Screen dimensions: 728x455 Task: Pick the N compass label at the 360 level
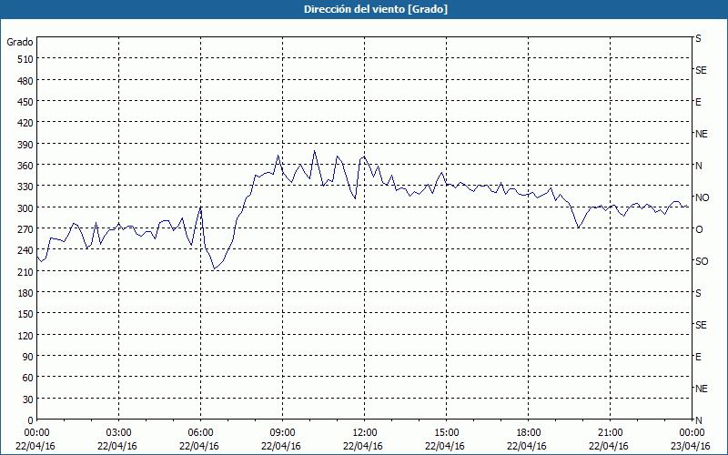pyautogui.click(x=699, y=166)
